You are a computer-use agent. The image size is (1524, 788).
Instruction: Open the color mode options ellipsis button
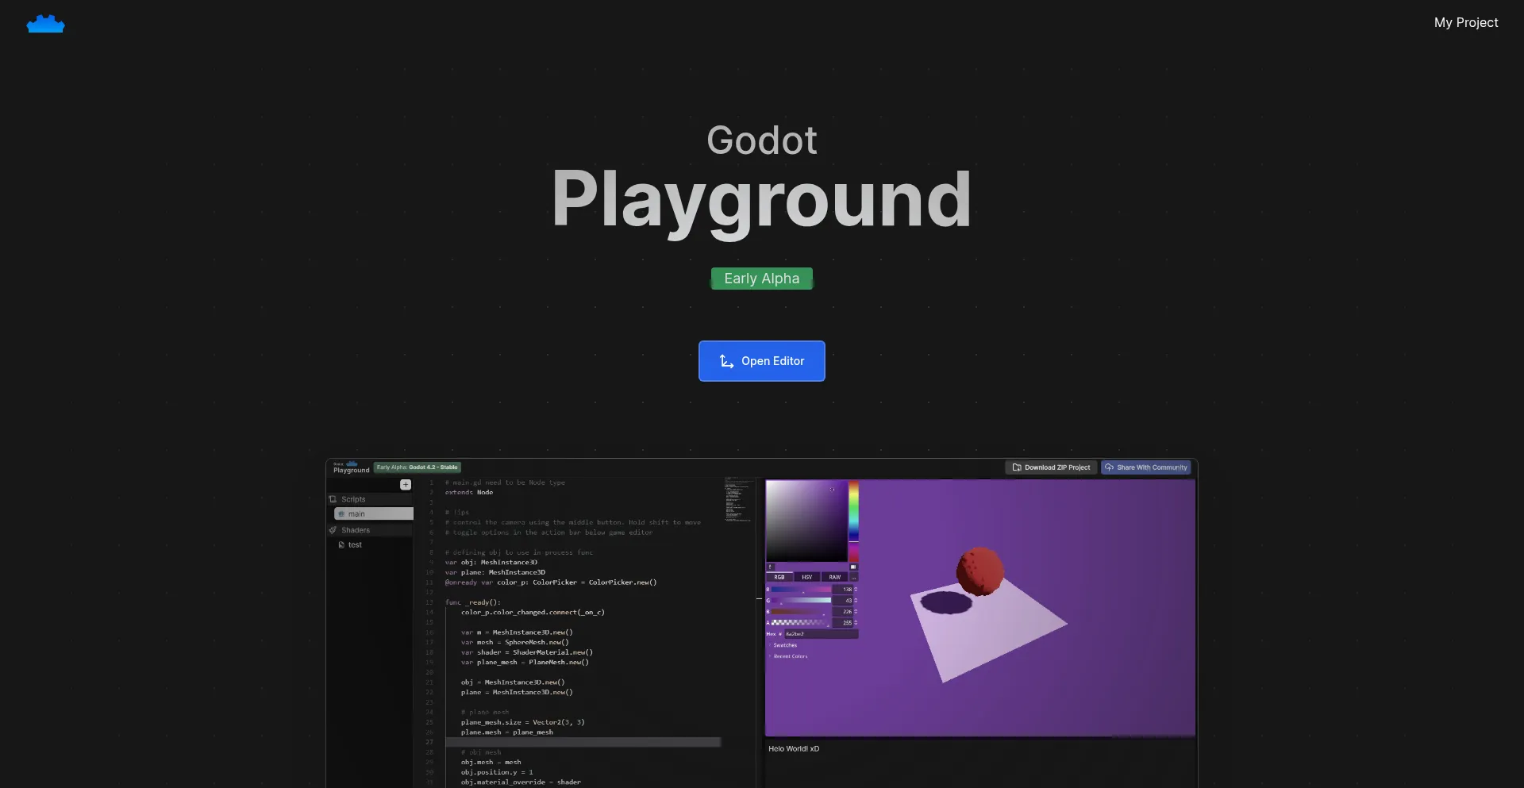pyautogui.click(x=854, y=577)
